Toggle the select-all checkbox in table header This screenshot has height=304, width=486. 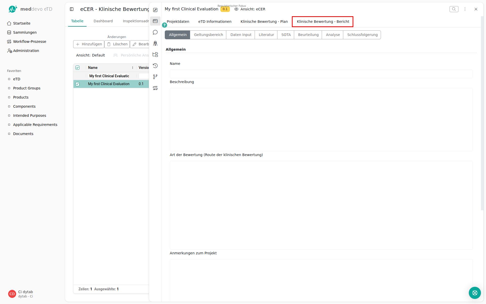(x=77, y=68)
